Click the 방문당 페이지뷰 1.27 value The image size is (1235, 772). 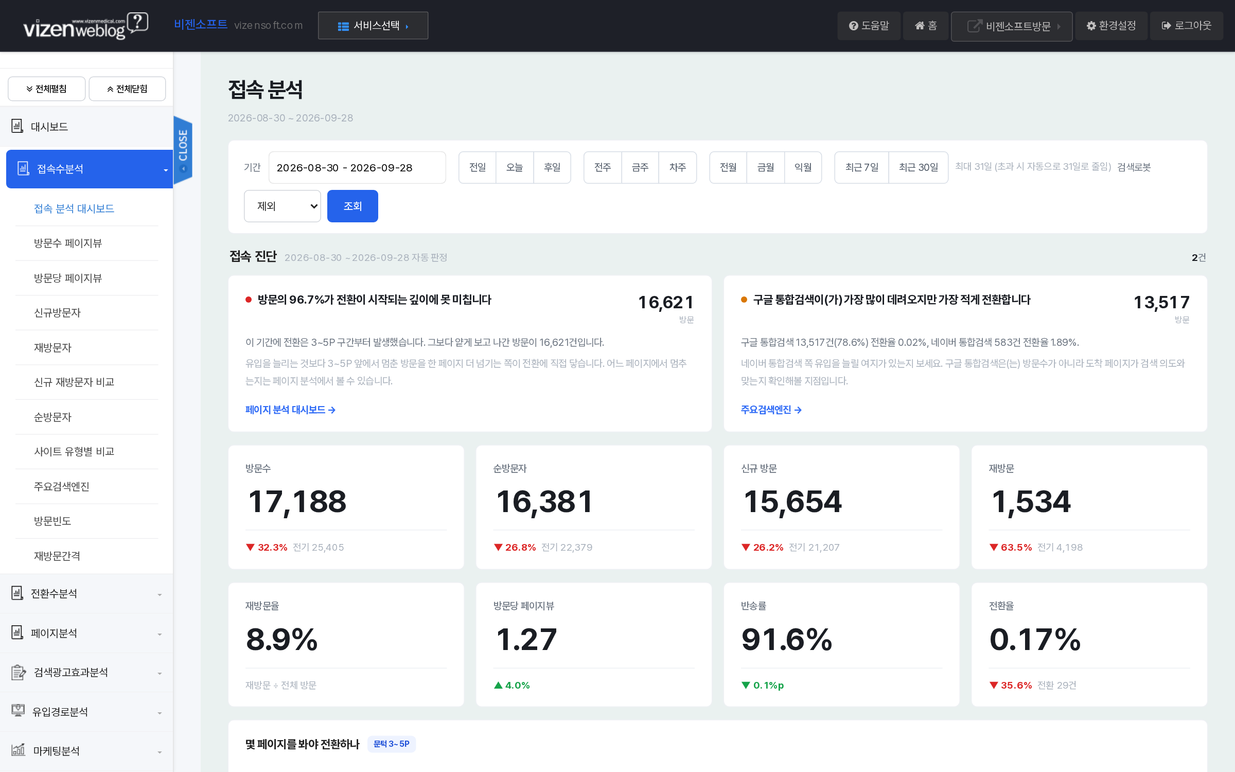click(x=526, y=640)
